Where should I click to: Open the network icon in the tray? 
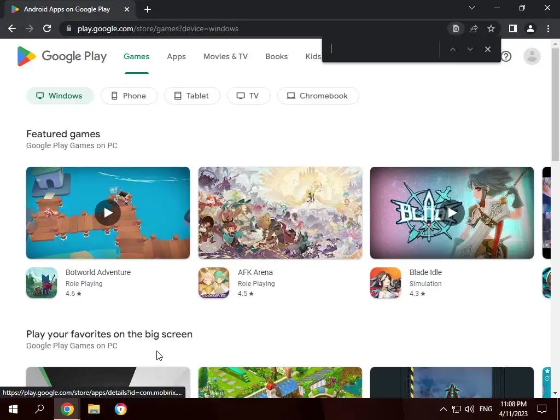click(457, 409)
